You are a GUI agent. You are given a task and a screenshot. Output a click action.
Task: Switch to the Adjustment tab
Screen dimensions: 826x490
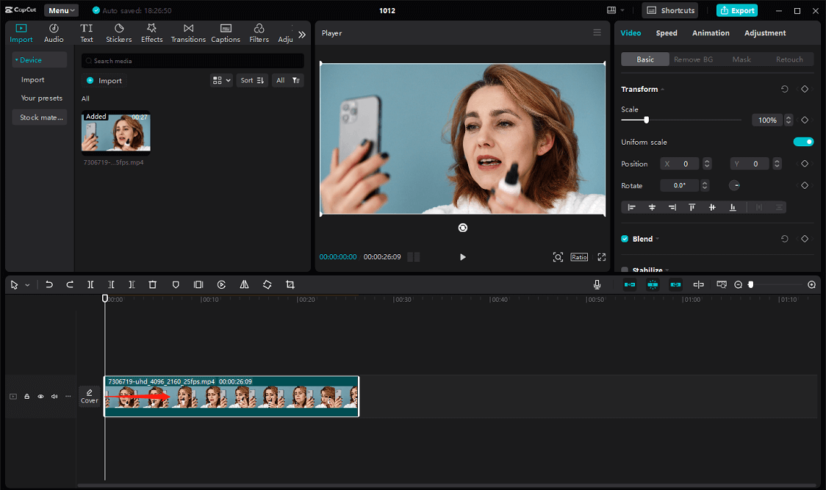point(765,32)
